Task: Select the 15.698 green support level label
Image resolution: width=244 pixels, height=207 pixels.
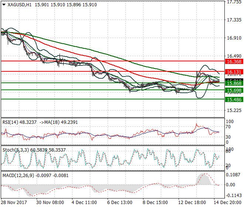Action: pyautogui.click(x=234, y=91)
